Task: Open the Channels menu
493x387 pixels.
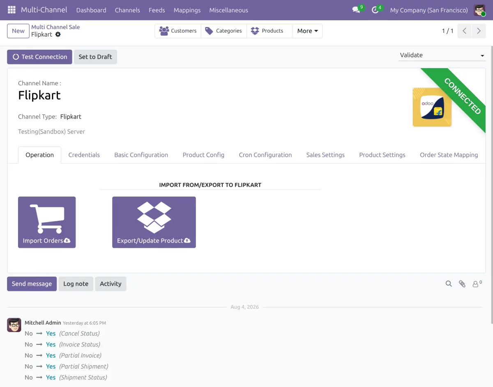Action: [x=127, y=10]
